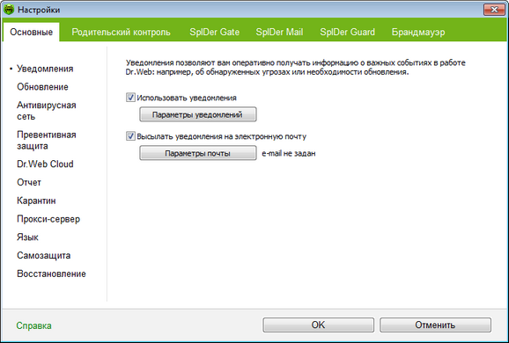Go to the Брандмауэр tab
The image size is (509, 343).
point(418,32)
